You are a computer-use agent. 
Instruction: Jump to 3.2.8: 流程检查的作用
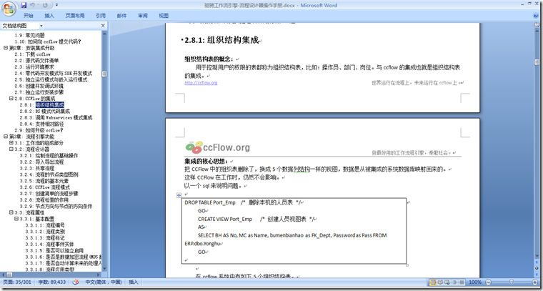44,200
